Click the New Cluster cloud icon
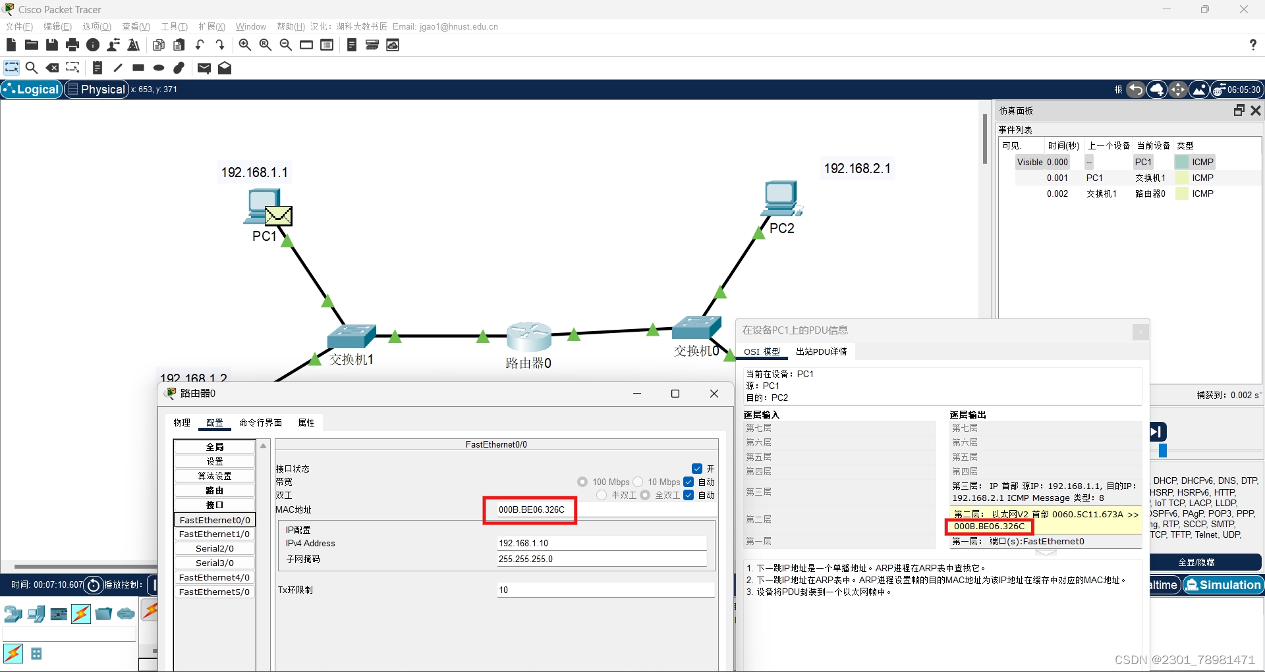1265x672 pixels. 1157,90
